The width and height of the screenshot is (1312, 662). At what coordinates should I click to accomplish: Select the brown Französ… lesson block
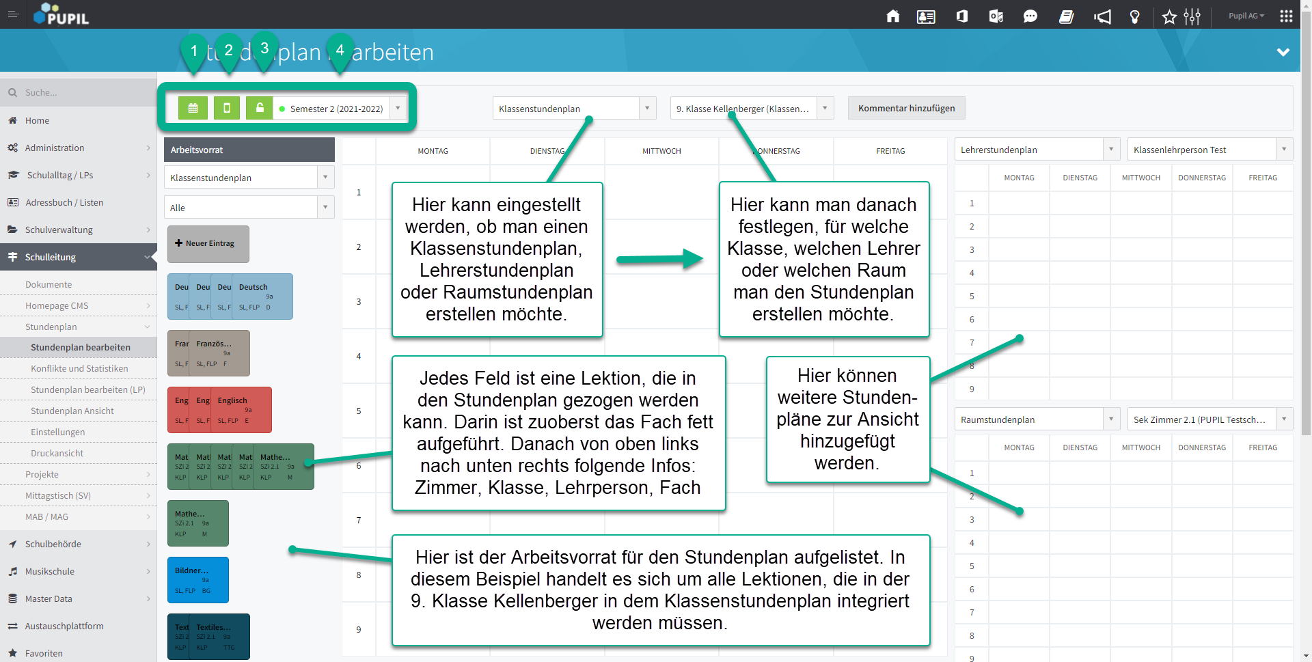click(220, 353)
